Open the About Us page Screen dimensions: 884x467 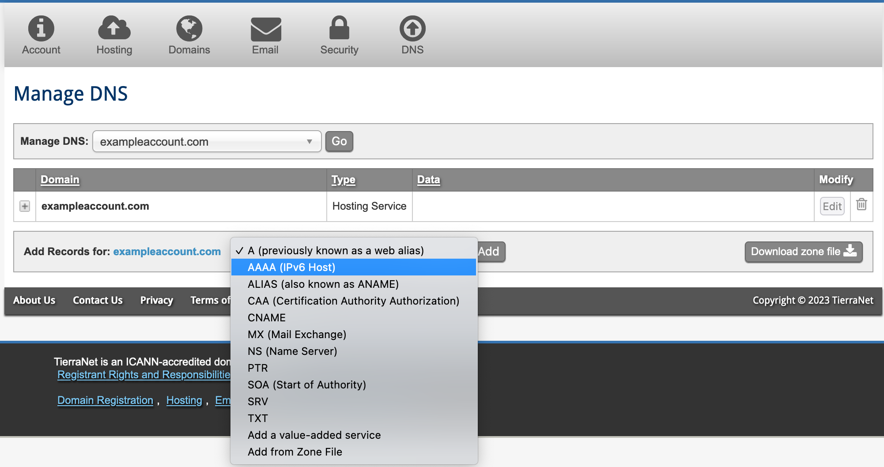[x=34, y=301]
